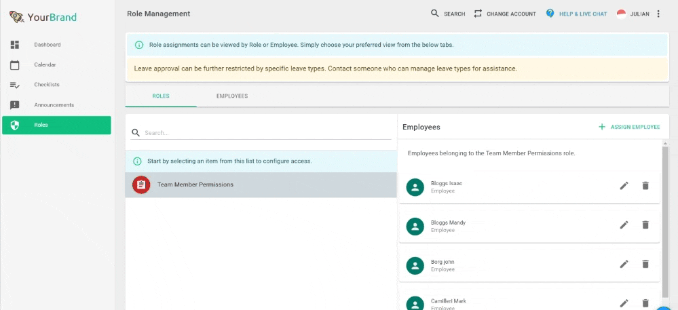Edit Bloggs Mandy pencil icon
678x310 pixels.
pyautogui.click(x=624, y=225)
